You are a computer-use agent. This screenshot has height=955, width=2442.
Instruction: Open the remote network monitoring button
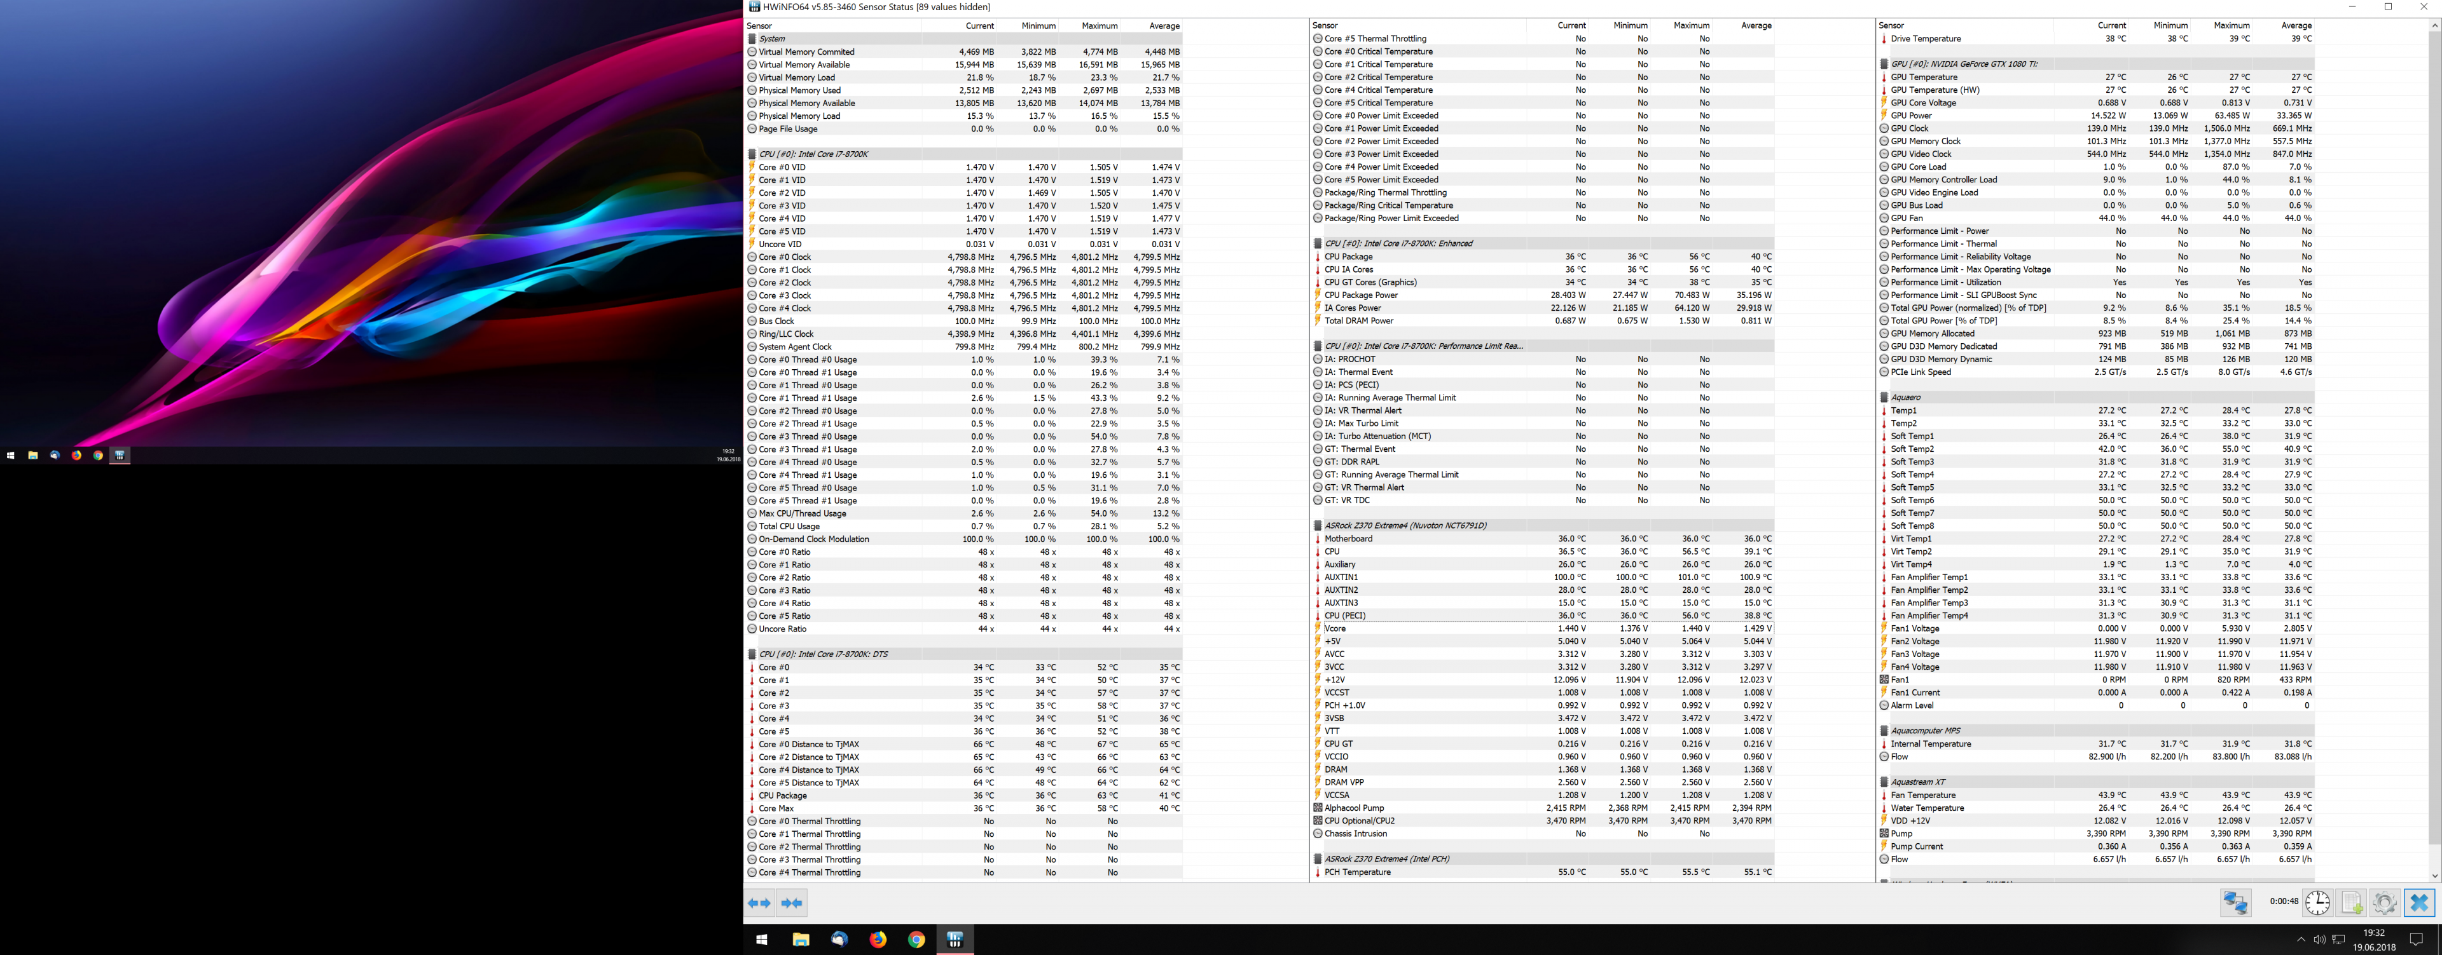[x=2235, y=902]
